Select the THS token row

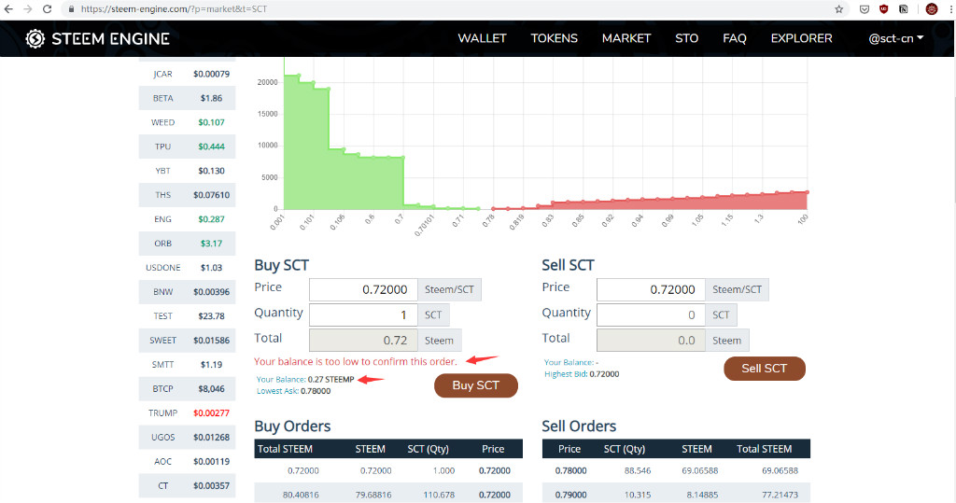tap(187, 195)
